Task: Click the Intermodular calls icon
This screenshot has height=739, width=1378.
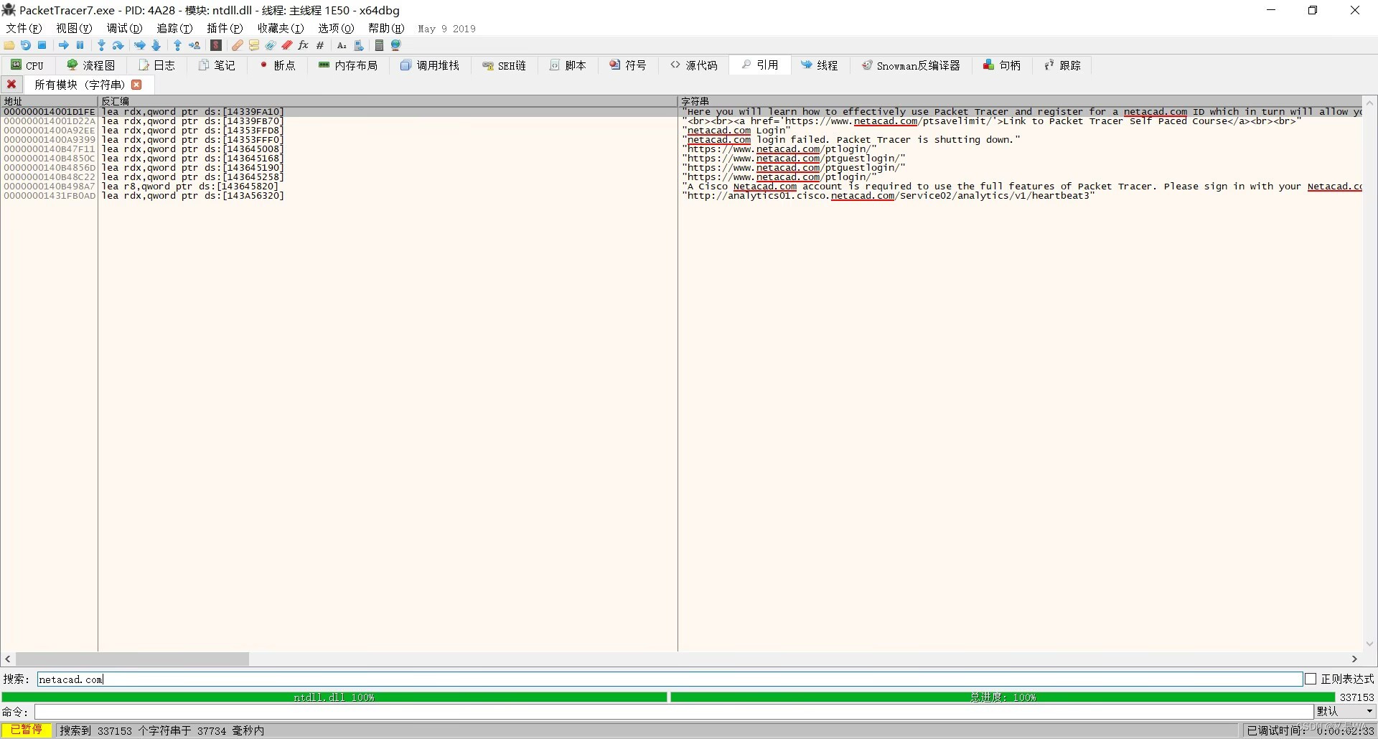Action: pyautogui.click(x=359, y=45)
